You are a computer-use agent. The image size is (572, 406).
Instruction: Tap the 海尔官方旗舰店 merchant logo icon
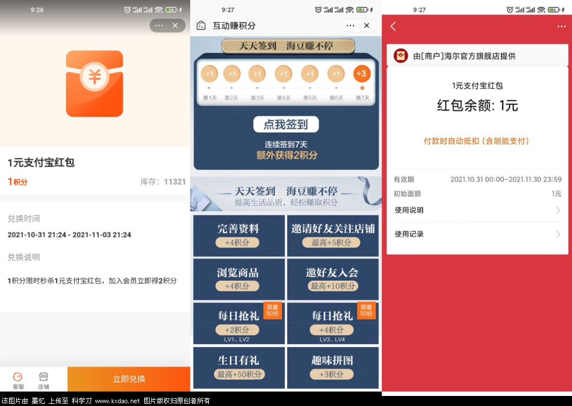(x=401, y=55)
